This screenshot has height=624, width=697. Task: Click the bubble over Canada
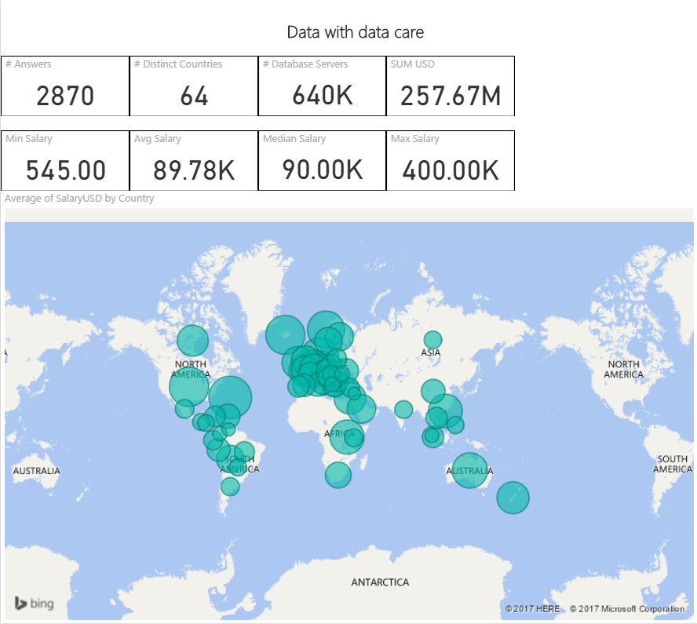[x=192, y=341]
